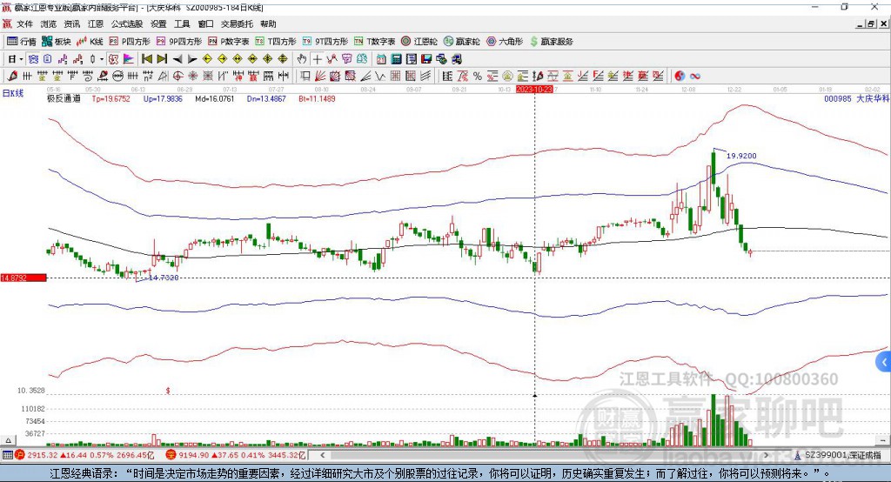The width and height of the screenshot is (891, 482).
Task: Click the 14.8792 price marker
Action: click(23, 278)
